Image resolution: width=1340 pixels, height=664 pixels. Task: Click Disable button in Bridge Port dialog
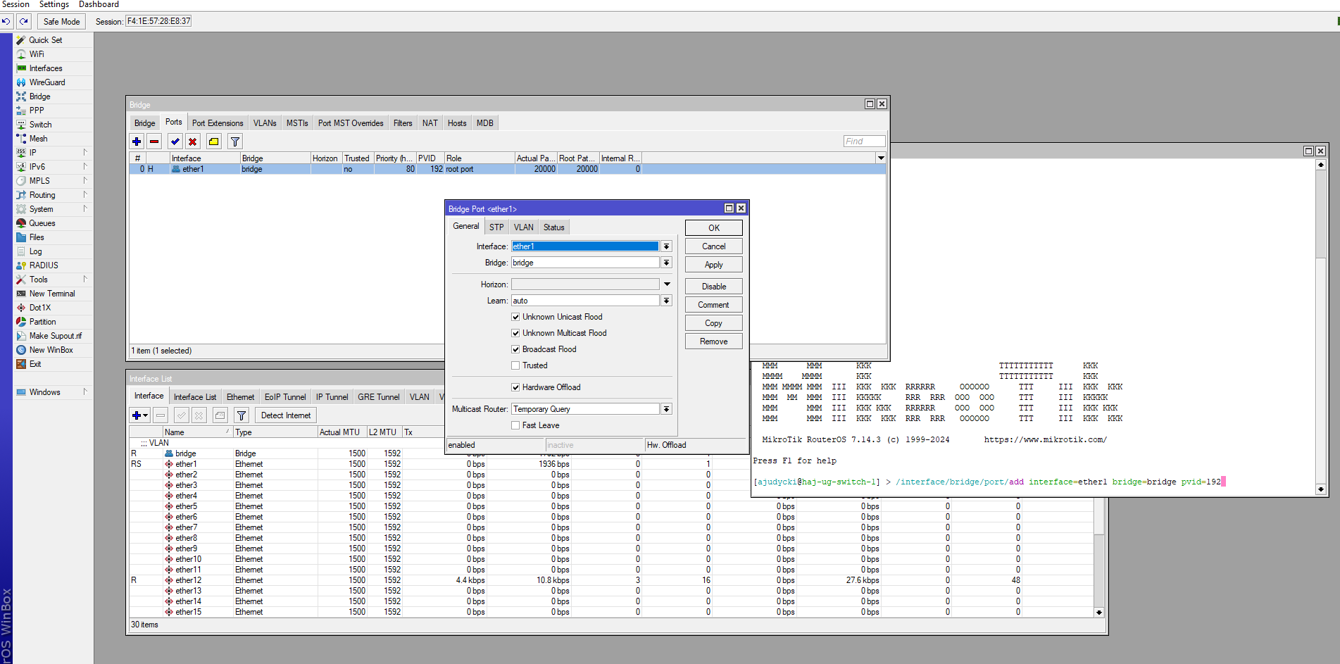(713, 287)
